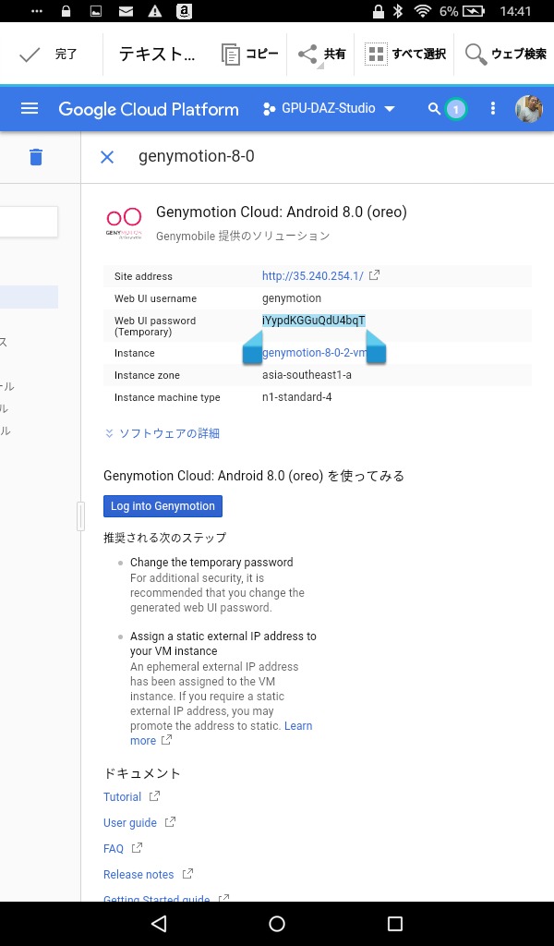Open genymotion-8-0-2-vm instance link
Screen dimensions: 554x946
[x=313, y=353]
